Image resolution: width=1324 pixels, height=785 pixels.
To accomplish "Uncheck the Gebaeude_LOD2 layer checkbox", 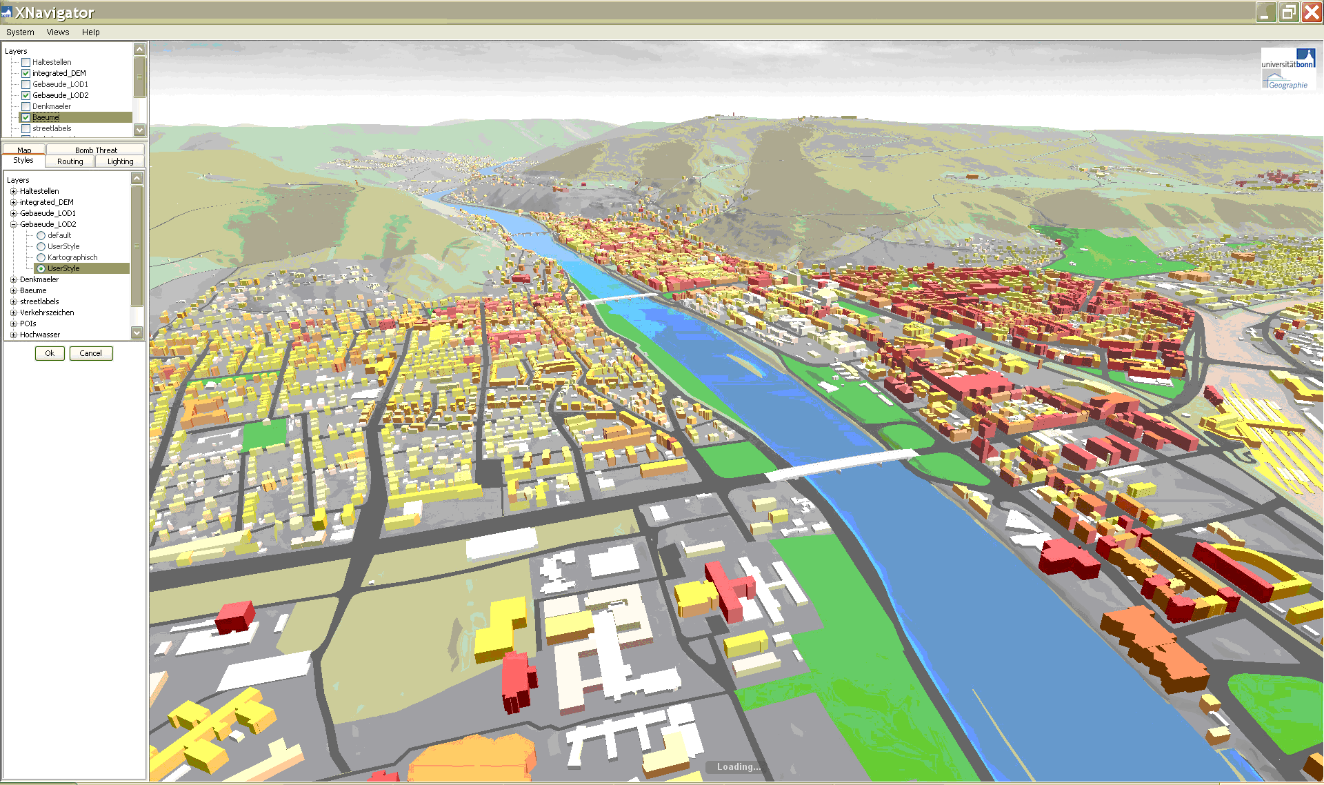I will tap(26, 95).
